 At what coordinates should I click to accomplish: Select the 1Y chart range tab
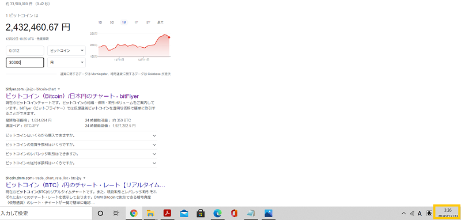coord(136,22)
